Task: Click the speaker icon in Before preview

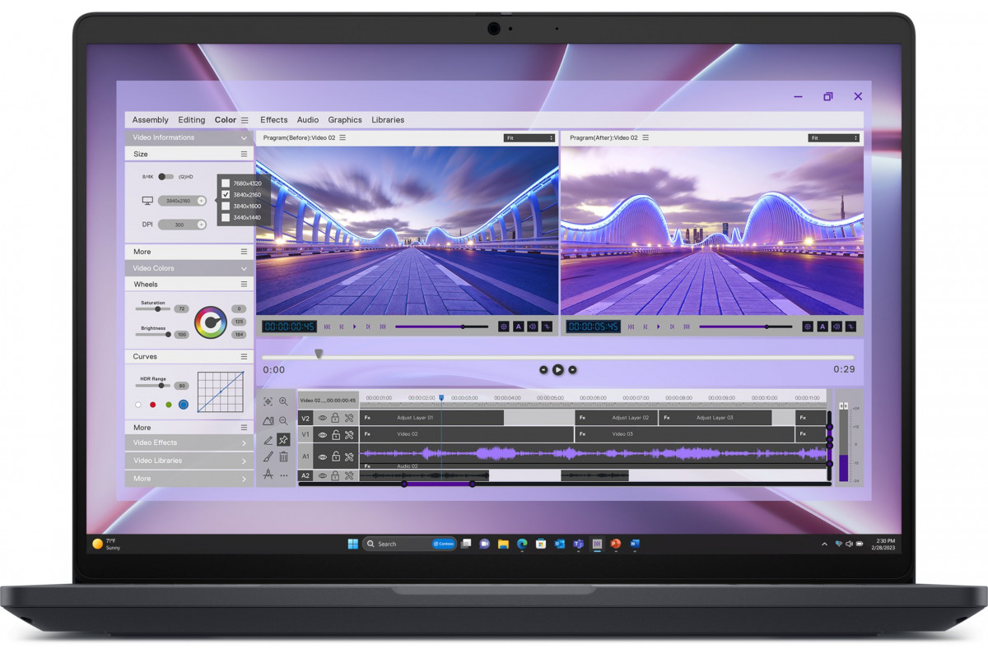Action: coord(532,327)
